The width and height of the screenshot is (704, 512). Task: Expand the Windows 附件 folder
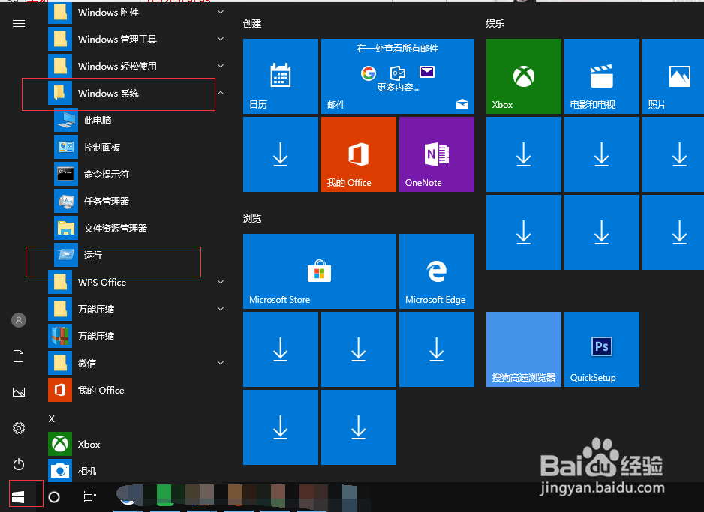[139, 13]
